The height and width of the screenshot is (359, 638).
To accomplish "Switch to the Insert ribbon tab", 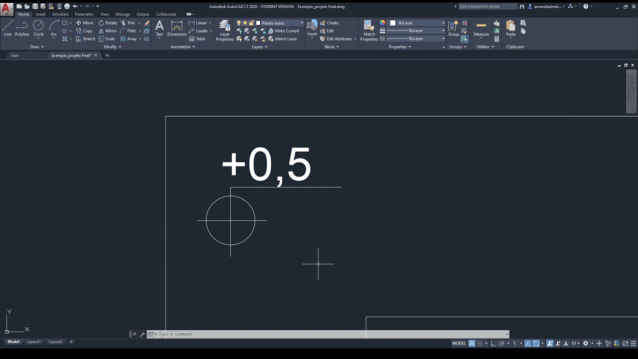I will pos(41,14).
